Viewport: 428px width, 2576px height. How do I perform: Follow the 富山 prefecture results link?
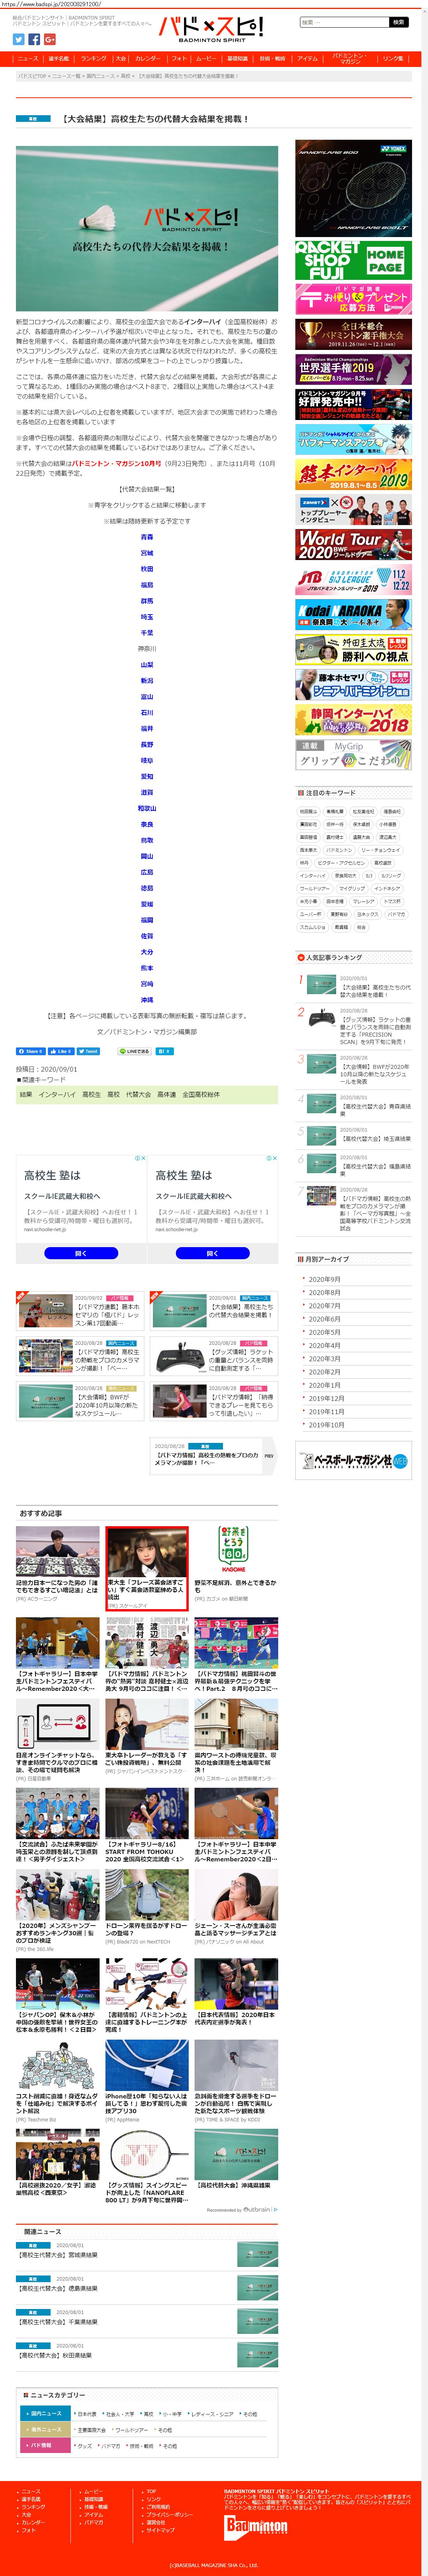(x=147, y=697)
